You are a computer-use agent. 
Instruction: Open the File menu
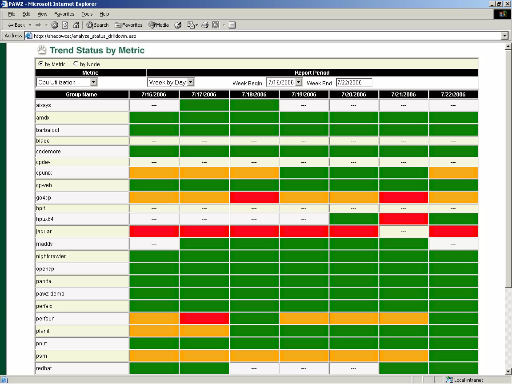tap(11, 14)
